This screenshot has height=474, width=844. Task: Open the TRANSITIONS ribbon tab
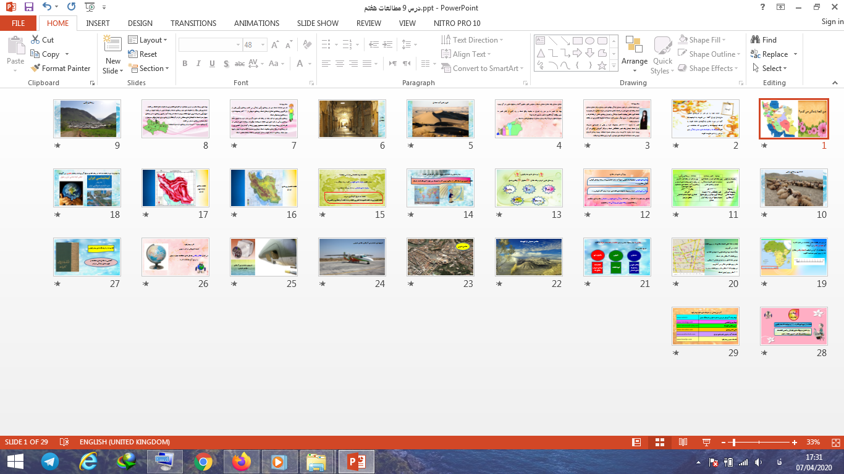tap(193, 23)
